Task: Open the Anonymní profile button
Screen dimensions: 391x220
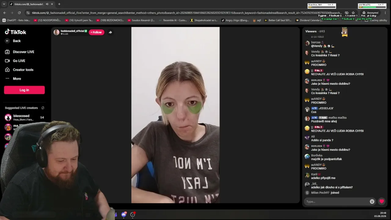Action: (x=370, y=13)
